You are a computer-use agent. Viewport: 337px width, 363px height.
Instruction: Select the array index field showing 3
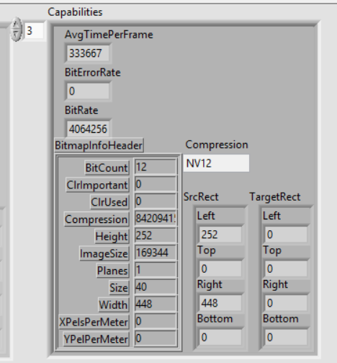(x=34, y=31)
